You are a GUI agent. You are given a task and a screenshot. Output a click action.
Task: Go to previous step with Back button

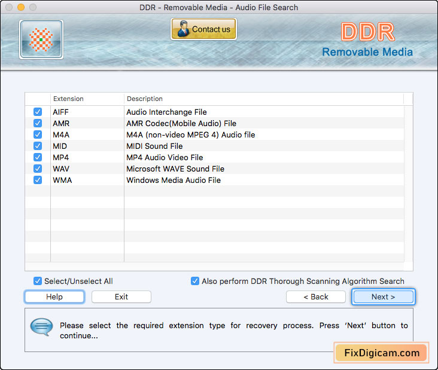point(316,296)
